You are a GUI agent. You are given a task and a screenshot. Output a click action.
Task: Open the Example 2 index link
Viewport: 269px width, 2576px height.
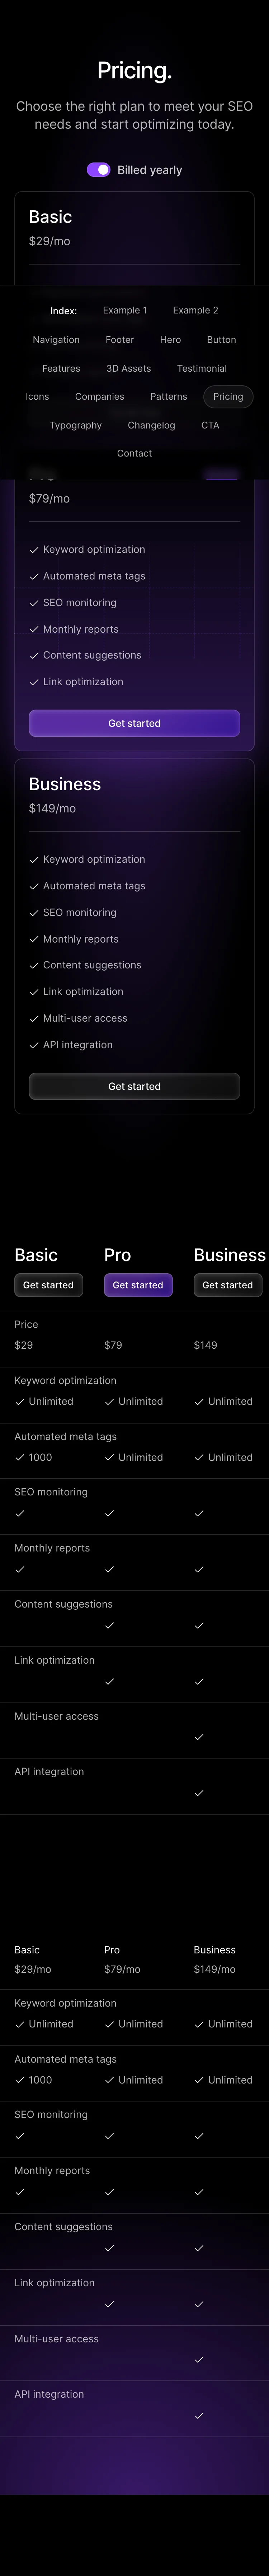(195, 310)
